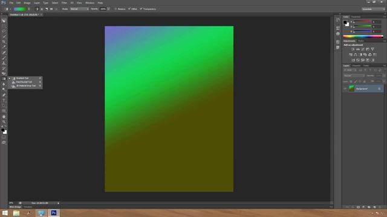This screenshot has width=387, height=217.
Task: Choose 3D Material Drop Tool from flyout
Action: (x=25, y=86)
